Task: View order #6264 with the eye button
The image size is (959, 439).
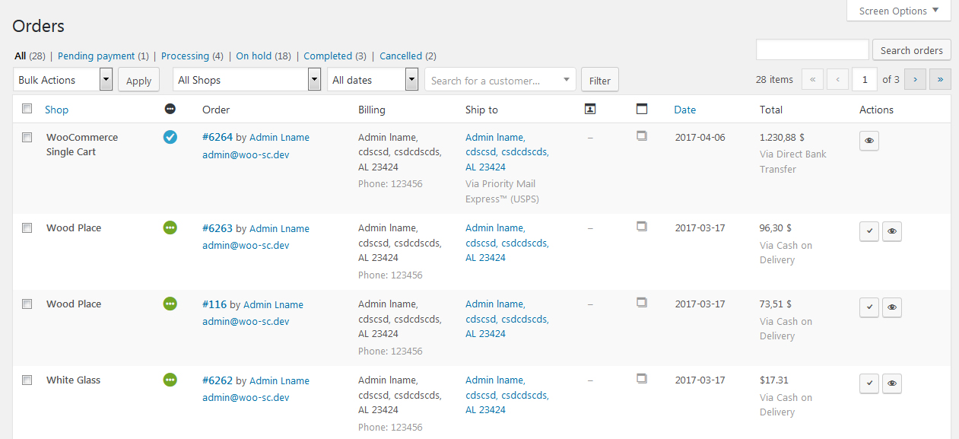Action: tap(869, 141)
